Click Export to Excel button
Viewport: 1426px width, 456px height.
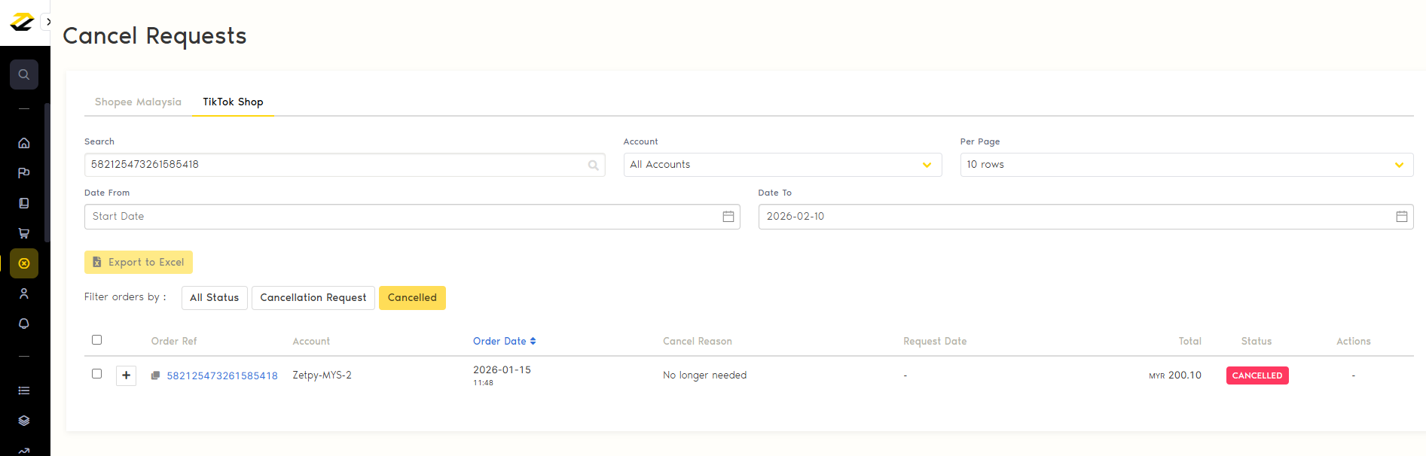139,262
